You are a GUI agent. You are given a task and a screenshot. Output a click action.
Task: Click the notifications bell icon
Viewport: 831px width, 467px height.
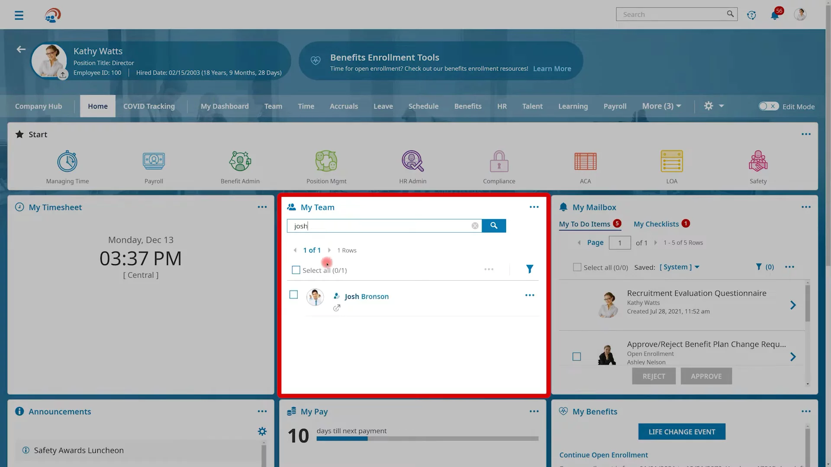coord(774,16)
